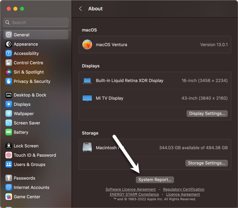Click the macOS Ventura logo icon
This screenshot has height=208, width=238.
pyautogui.click(x=87, y=45)
